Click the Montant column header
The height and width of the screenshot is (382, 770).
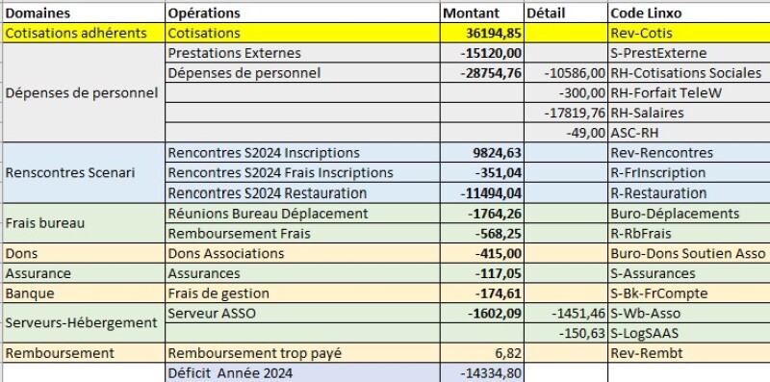point(482,13)
